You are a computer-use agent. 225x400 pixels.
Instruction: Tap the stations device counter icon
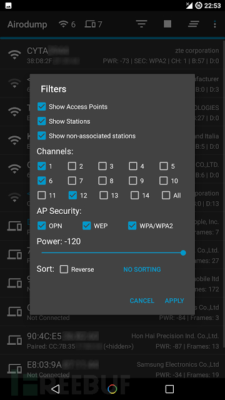tap(90, 24)
